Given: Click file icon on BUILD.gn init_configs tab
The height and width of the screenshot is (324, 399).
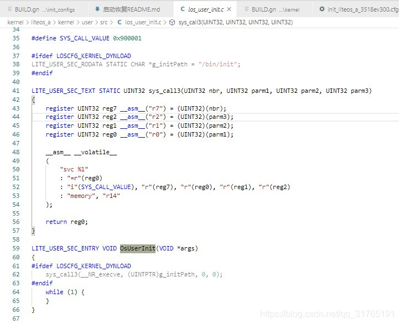Looking at the screenshot, I should [x=10, y=9].
